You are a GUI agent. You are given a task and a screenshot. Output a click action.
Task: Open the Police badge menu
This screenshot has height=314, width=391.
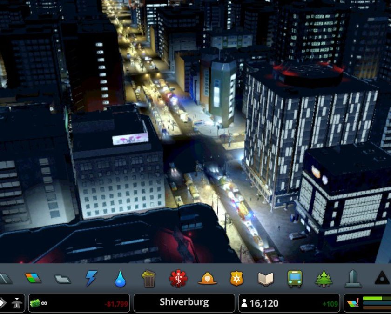click(236, 279)
